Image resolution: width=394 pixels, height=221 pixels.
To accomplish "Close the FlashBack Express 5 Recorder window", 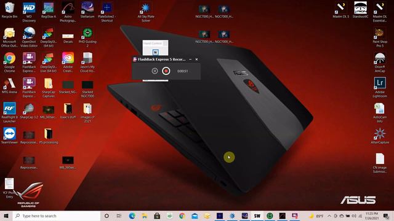I will click(x=196, y=60).
